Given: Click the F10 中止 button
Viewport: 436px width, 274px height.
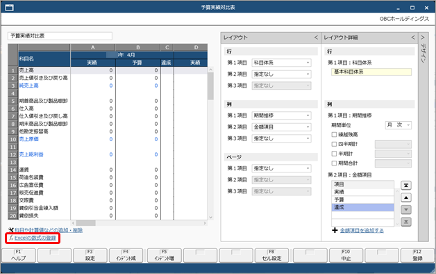Looking at the screenshot, I should pyautogui.click(x=346, y=255).
